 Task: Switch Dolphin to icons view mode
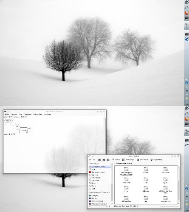click(99, 160)
